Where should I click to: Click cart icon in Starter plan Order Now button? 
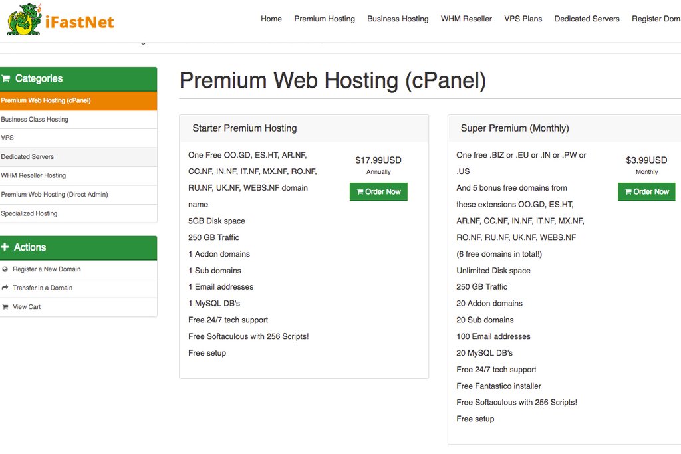click(360, 192)
